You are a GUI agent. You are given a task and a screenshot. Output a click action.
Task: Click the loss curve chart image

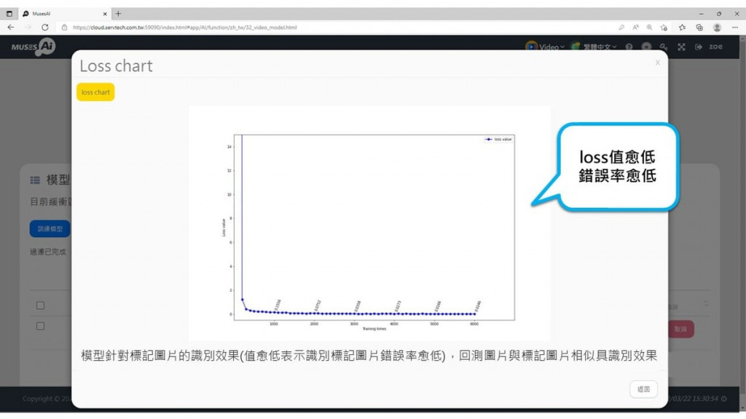click(369, 223)
